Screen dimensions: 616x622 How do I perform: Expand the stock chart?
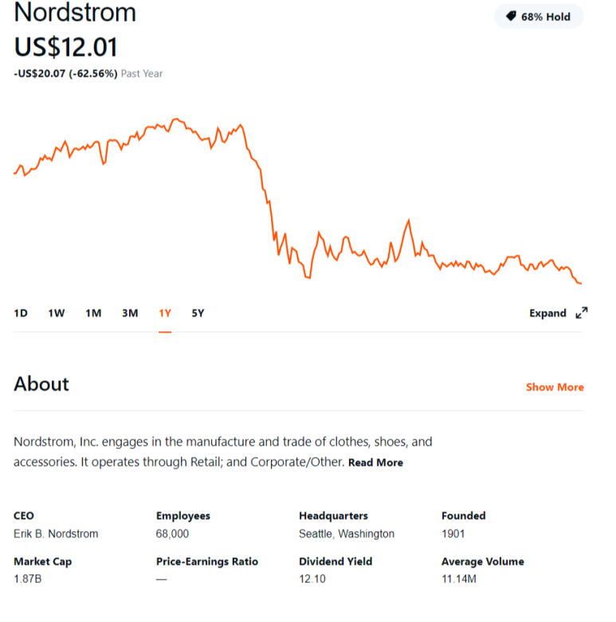(558, 313)
